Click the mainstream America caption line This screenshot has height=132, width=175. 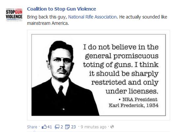(48, 23)
